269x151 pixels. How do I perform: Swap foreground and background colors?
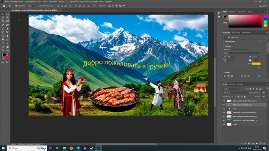point(7,54)
